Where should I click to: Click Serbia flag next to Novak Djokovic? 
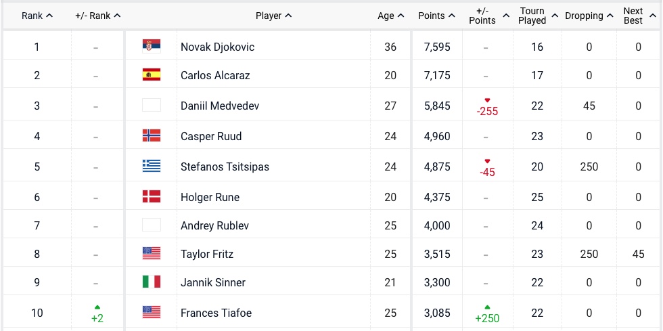(x=151, y=46)
